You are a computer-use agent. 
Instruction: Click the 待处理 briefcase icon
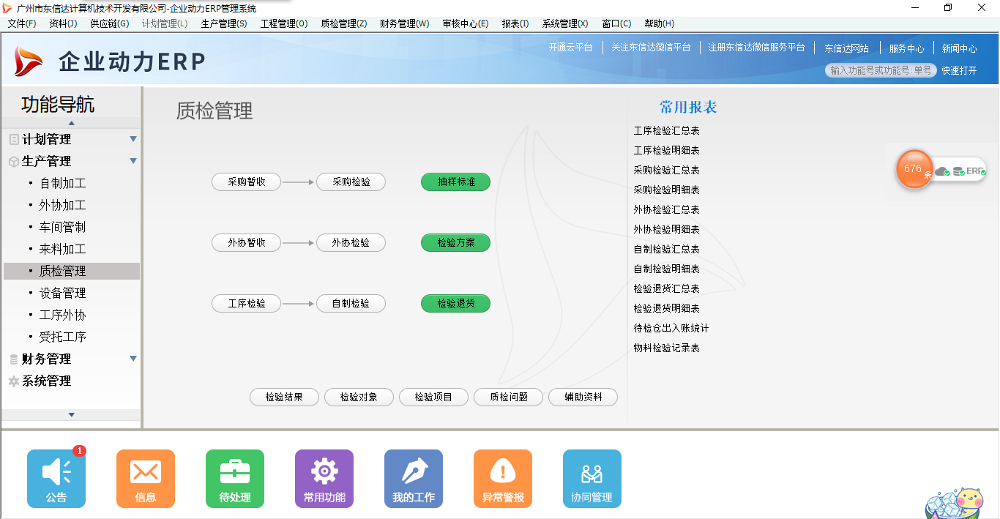235,479
